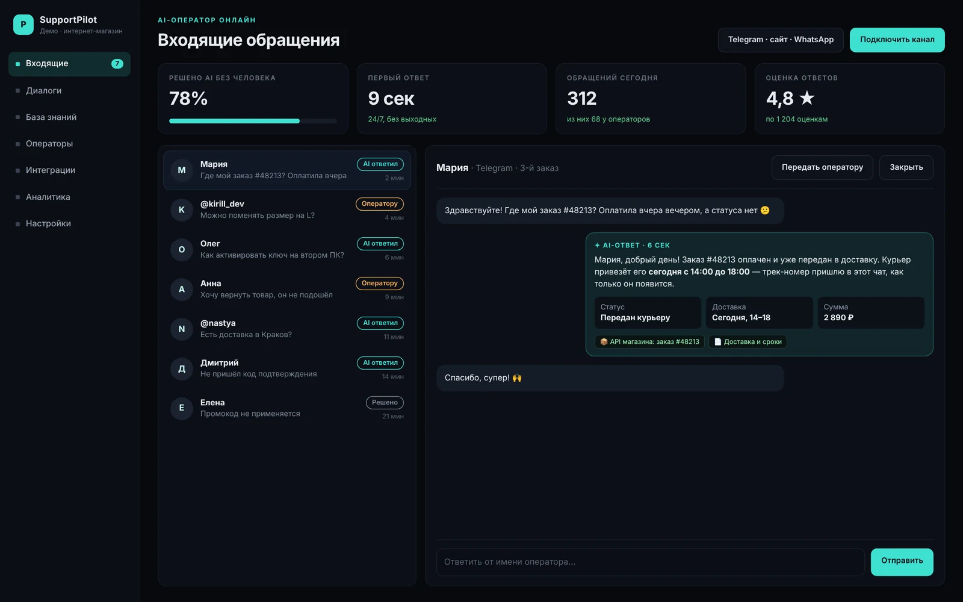Open Олег's key activation question

click(x=287, y=250)
